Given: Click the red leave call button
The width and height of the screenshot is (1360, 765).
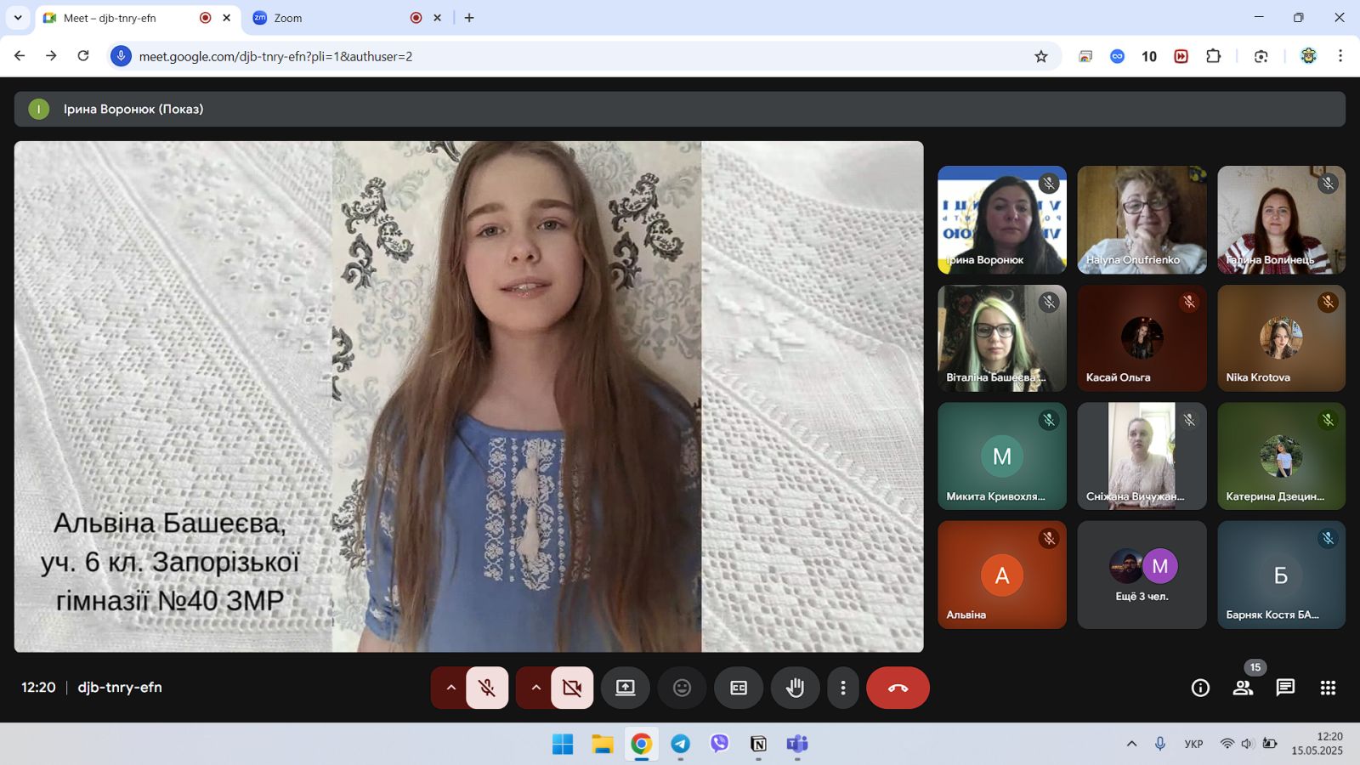Looking at the screenshot, I should click(898, 688).
